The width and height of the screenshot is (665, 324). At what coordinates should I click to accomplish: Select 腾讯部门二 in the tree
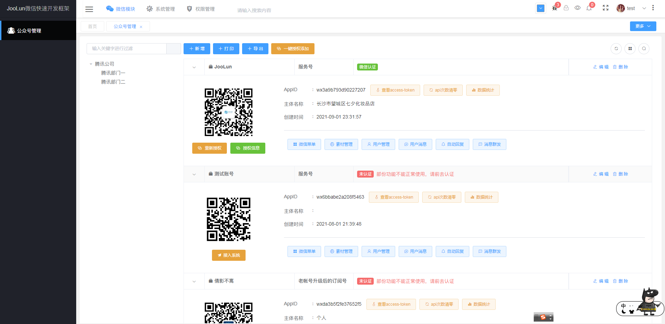point(113,82)
